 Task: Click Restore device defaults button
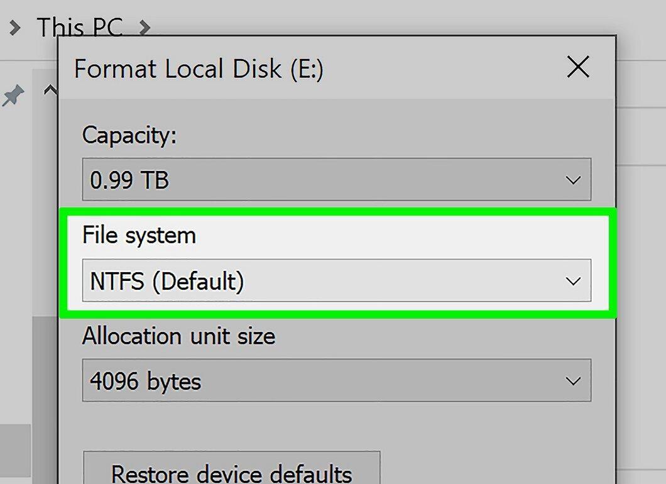tap(231, 468)
